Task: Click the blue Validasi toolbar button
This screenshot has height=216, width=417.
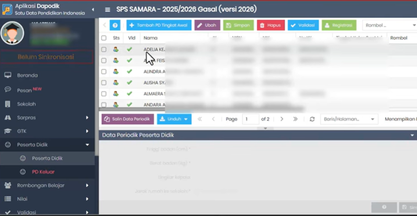Action: point(303,25)
